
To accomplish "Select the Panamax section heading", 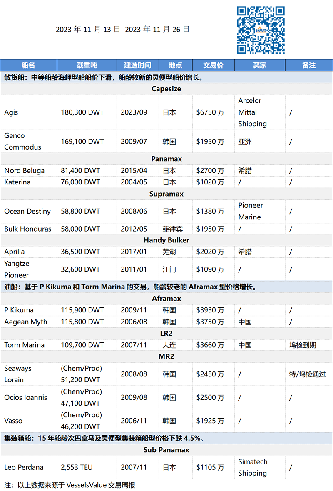I will (x=166, y=159).
